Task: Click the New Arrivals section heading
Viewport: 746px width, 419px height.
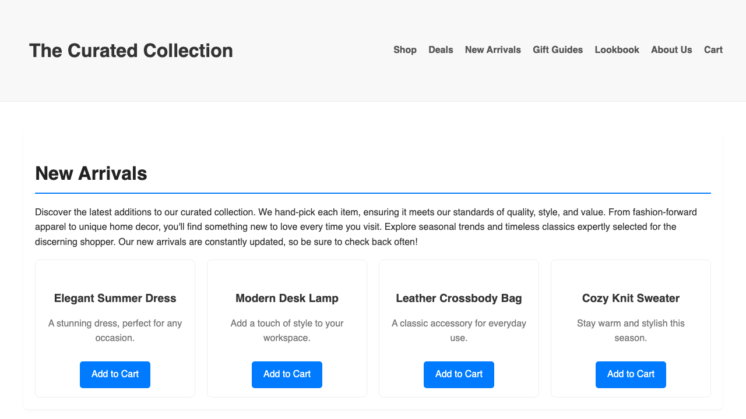Action: click(x=91, y=173)
